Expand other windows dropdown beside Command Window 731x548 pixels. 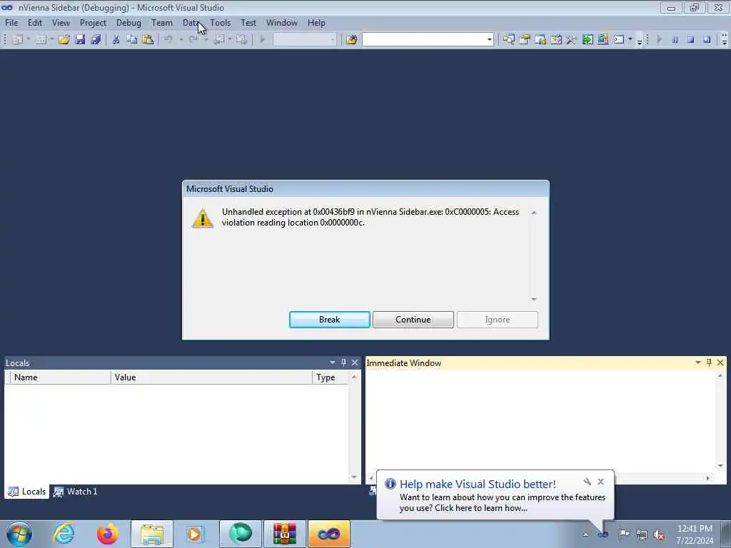tap(630, 40)
